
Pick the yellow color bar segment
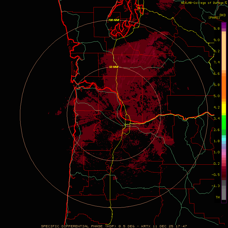224,108
